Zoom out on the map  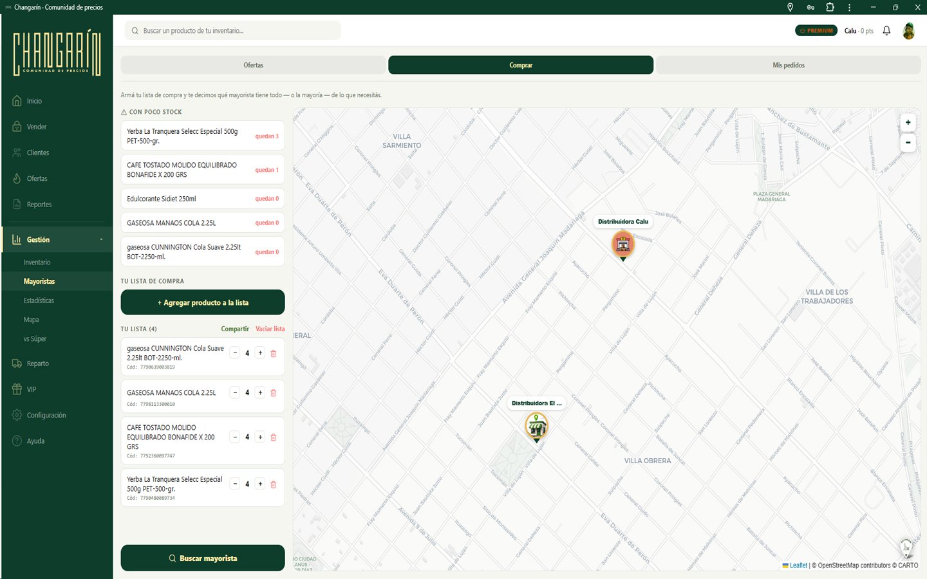[908, 142]
